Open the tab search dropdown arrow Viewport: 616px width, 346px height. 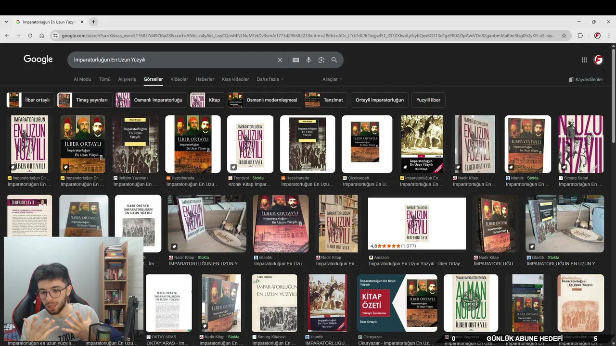[x=6, y=22]
